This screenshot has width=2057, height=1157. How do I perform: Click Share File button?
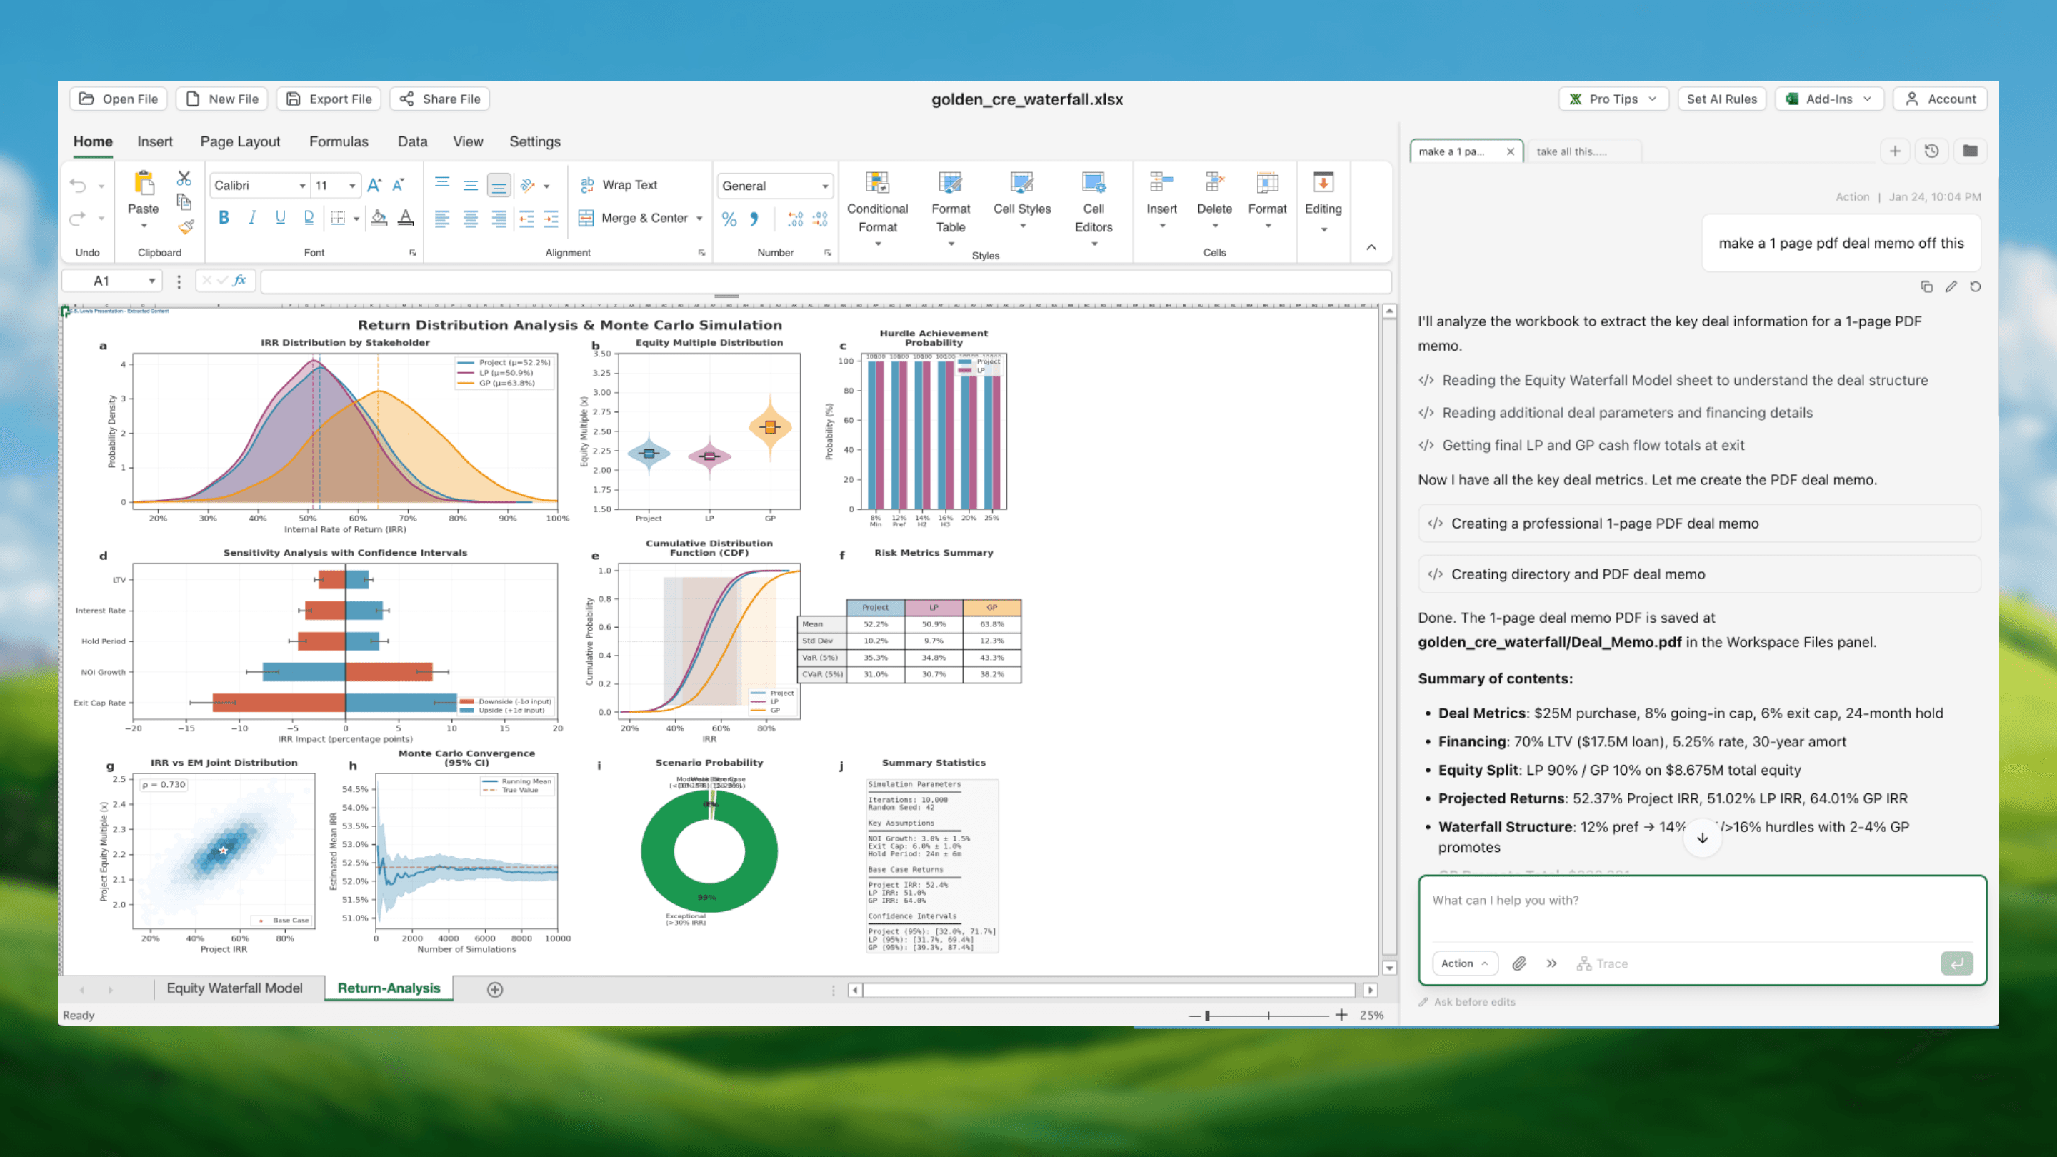[440, 99]
